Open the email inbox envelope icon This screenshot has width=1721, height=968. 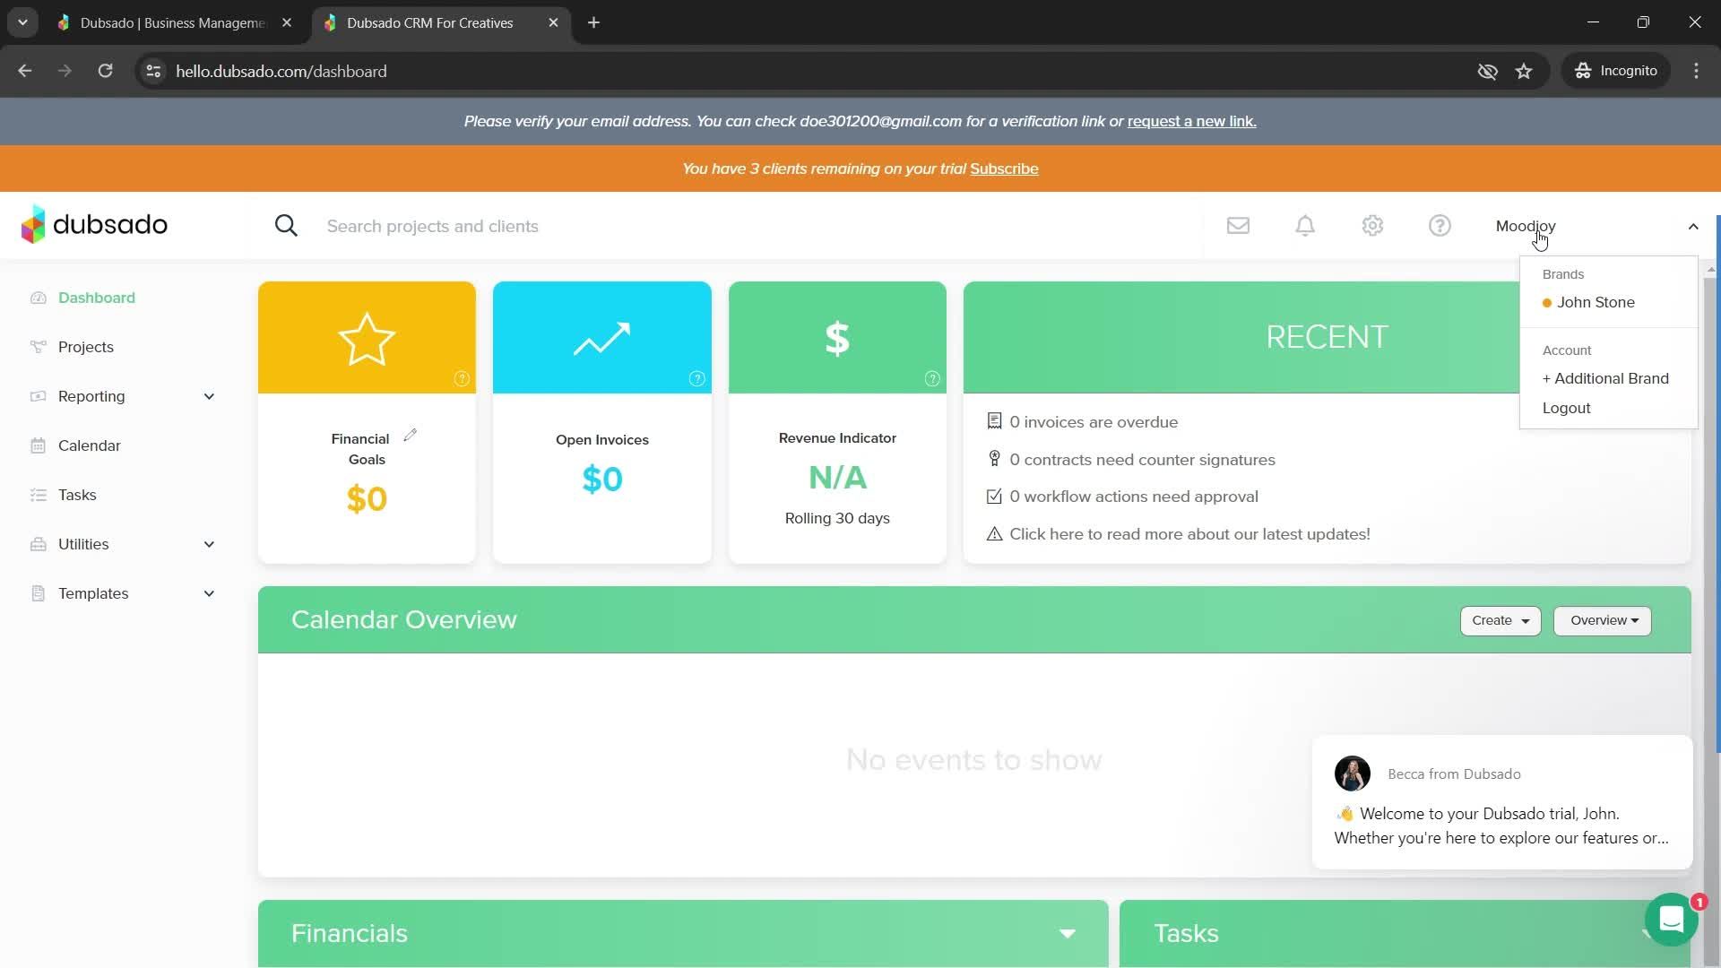[x=1238, y=226]
